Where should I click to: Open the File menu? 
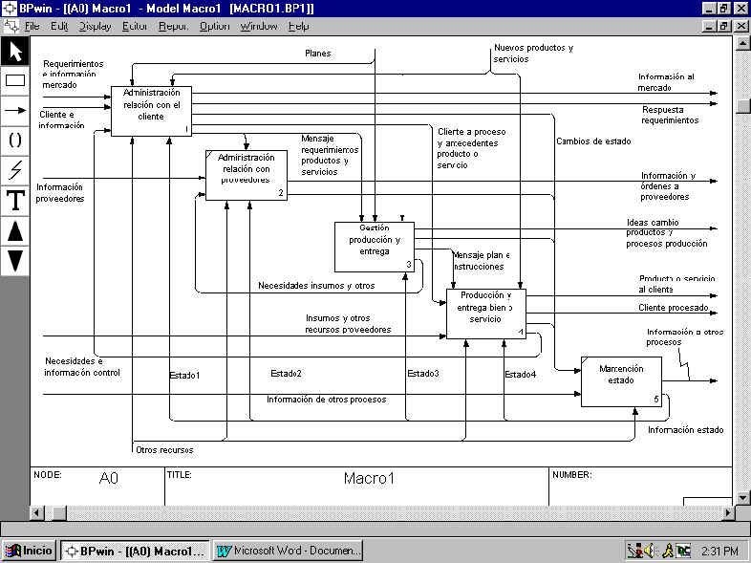click(x=32, y=26)
